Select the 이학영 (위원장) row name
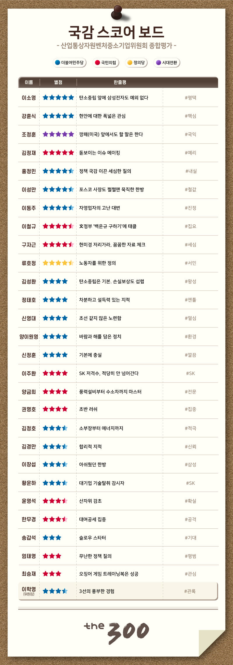Viewport: 233px width, 665px height. click(x=29, y=591)
